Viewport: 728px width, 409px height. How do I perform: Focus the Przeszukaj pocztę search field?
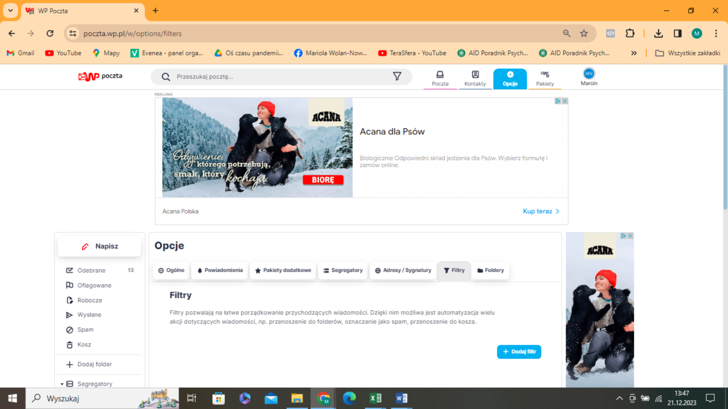click(281, 77)
